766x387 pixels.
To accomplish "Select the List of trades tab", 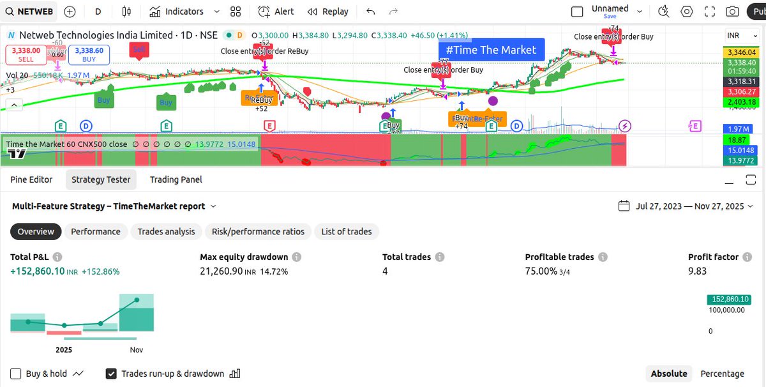I will coord(347,232).
